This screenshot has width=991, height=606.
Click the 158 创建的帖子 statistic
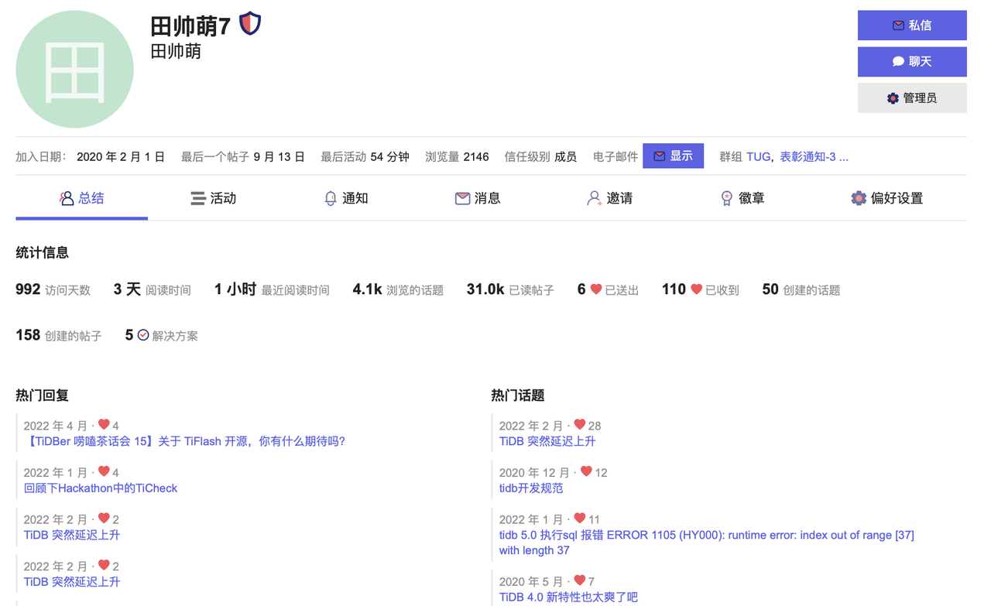click(59, 335)
